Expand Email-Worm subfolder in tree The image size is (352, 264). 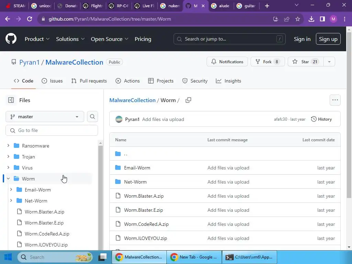click(11, 189)
